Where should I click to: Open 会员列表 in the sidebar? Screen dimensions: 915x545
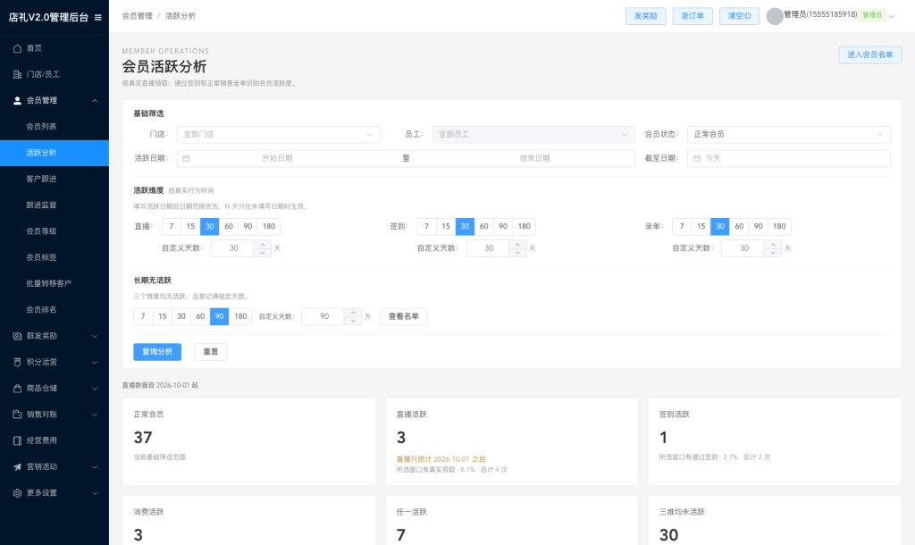pos(55,127)
